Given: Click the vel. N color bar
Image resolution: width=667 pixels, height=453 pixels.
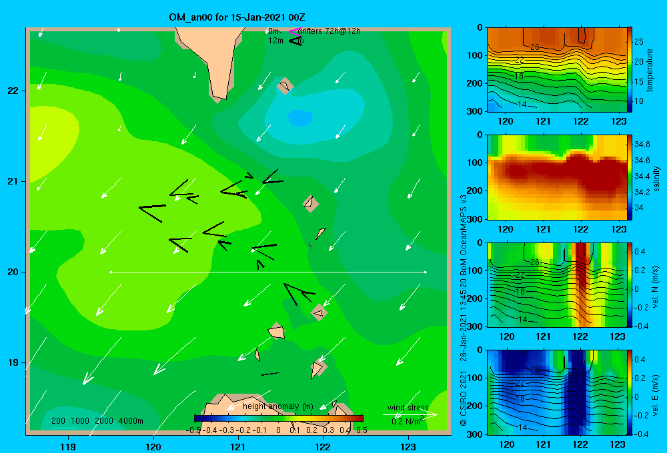Looking at the screenshot, I should (630, 284).
